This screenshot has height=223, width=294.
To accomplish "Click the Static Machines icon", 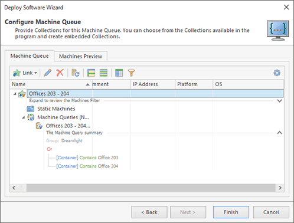I will (x=31, y=109).
